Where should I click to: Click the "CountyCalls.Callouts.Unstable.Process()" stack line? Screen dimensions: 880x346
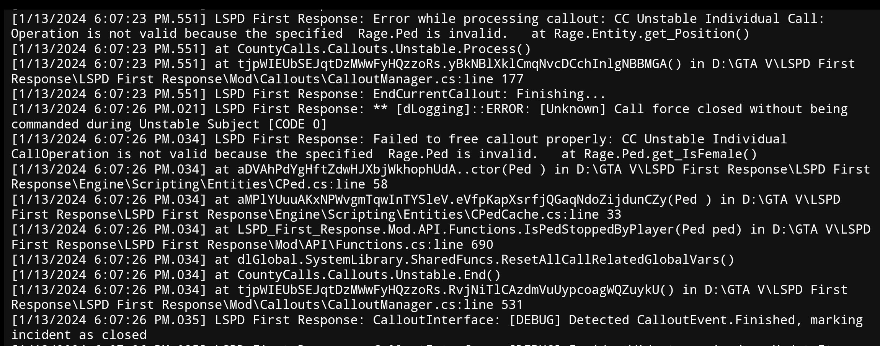point(384,49)
